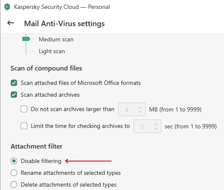
Task: Enable Do not scan archives larger than
Action: (24, 109)
